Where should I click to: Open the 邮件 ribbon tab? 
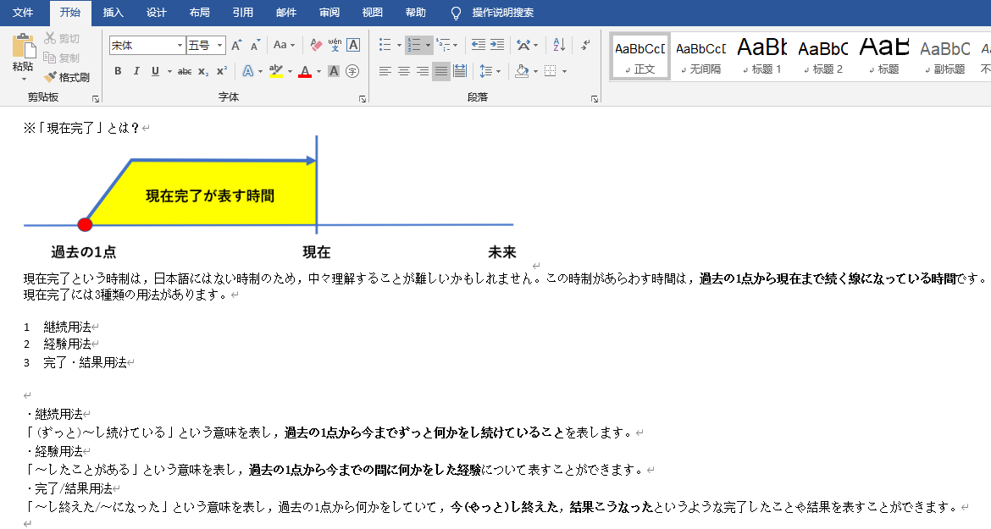click(x=286, y=13)
